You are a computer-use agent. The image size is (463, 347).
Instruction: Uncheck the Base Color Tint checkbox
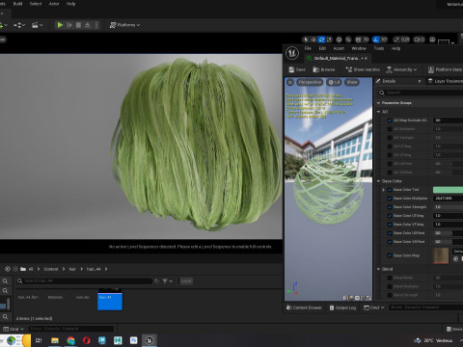[390, 190]
